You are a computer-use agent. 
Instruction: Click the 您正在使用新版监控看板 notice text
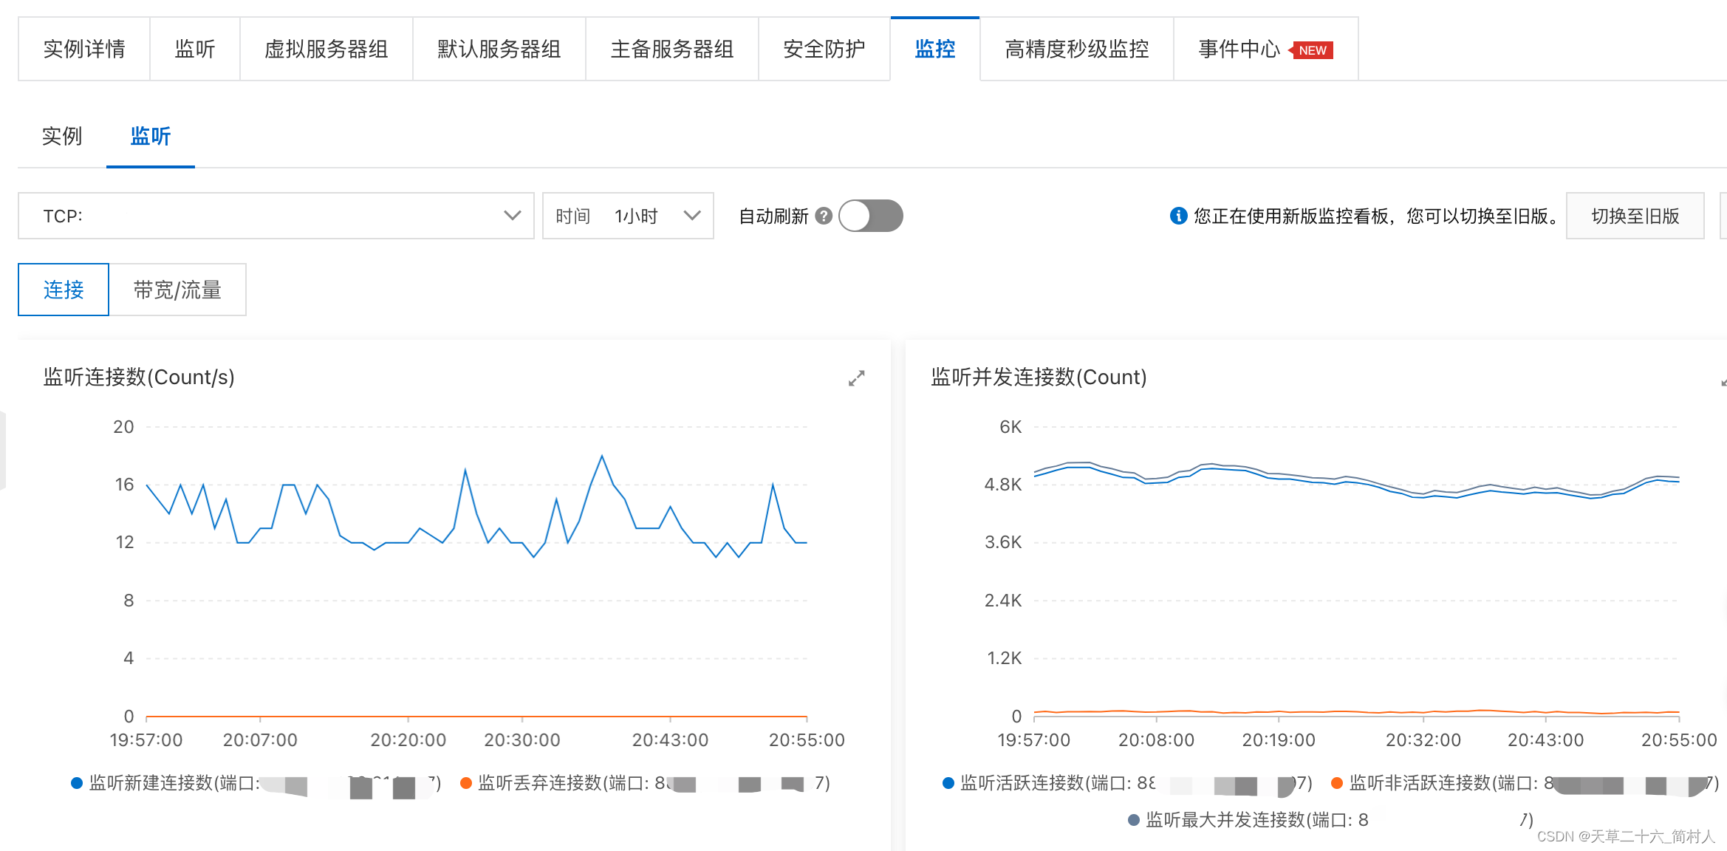pyautogui.click(x=1377, y=216)
